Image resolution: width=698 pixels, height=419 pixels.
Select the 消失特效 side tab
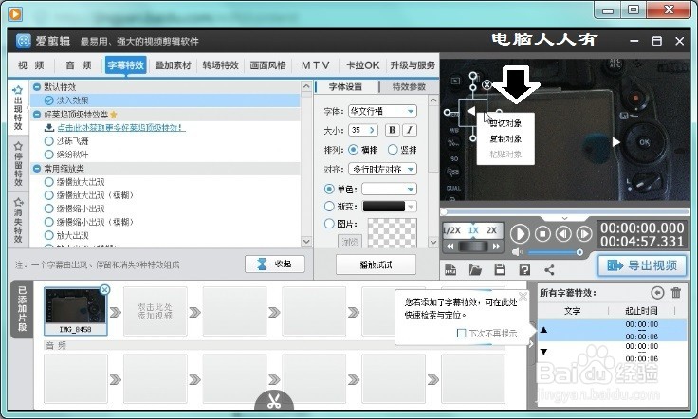pos(18,220)
